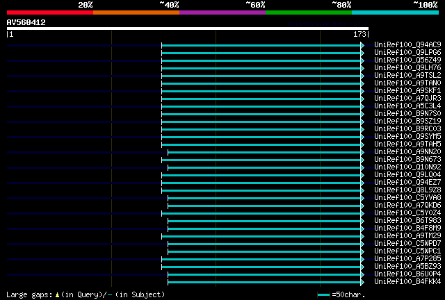Click the query end position label 173
The height and width of the screenshot is (300, 445).
359,34
